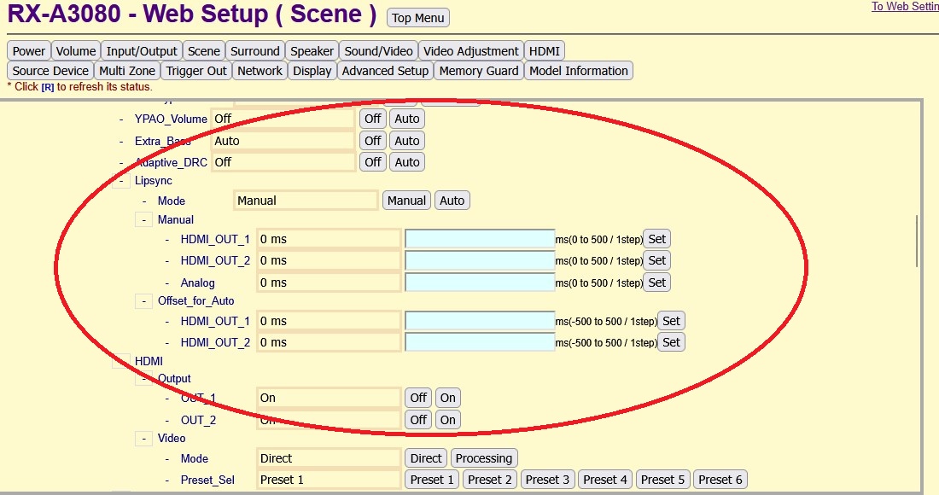Viewport: 939px width, 495px height.
Task: Set Video Mode to Direct
Action: 426,458
